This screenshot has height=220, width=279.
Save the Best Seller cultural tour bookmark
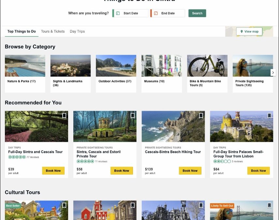click(x=64, y=205)
